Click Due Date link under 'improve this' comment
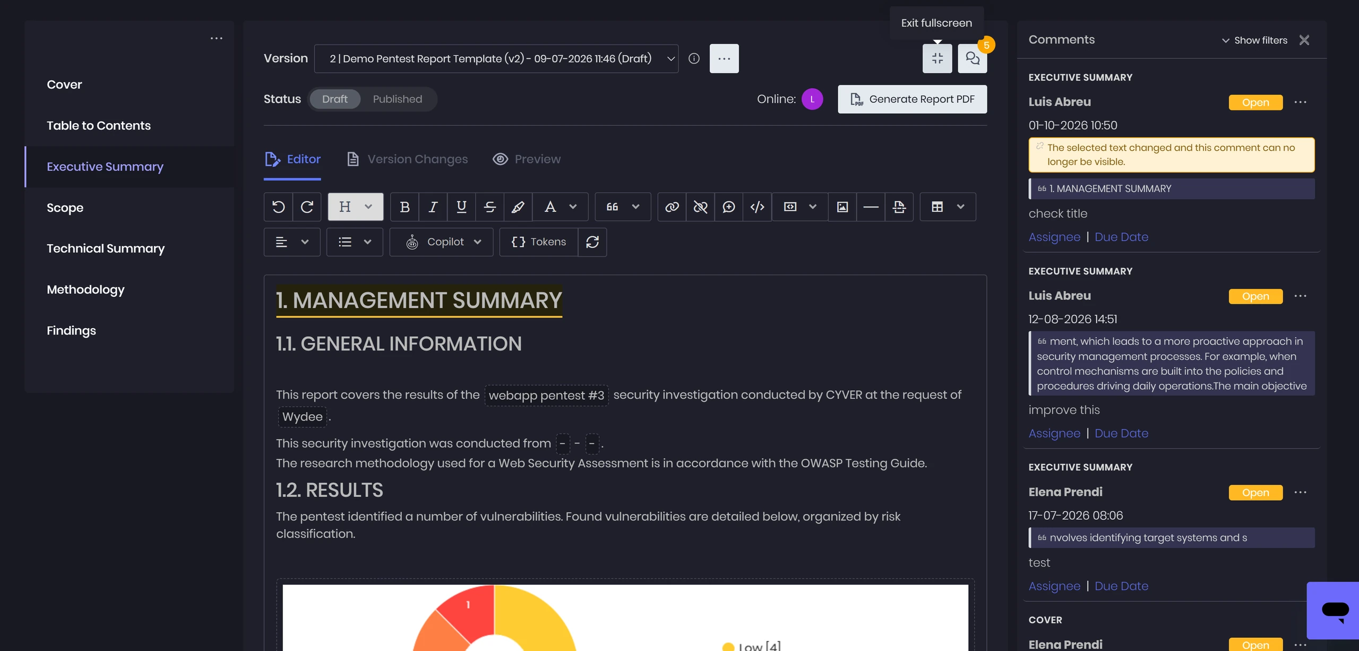 1121,433
